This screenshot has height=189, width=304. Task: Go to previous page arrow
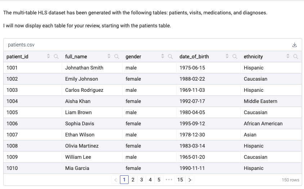(116, 180)
